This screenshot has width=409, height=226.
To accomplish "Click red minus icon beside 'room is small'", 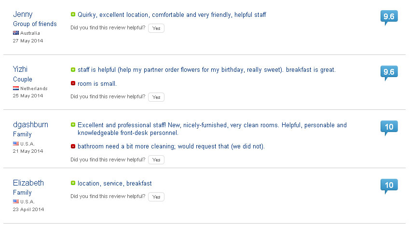I will [73, 83].
